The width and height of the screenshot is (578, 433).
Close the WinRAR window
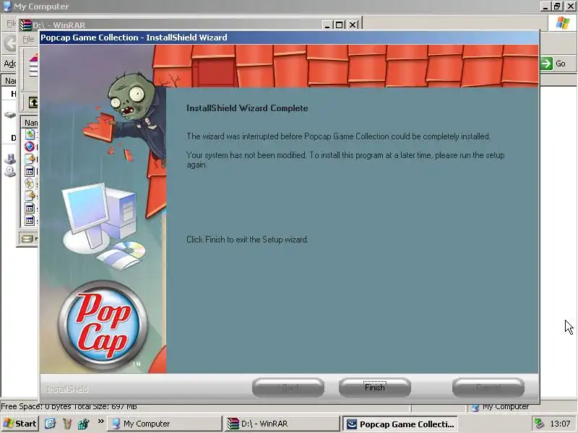(x=353, y=25)
